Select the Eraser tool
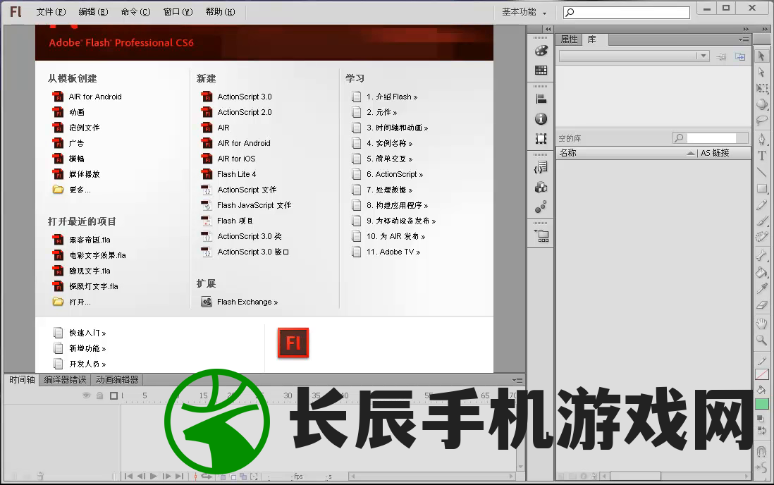The width and height of the screenshot is (774, 485). pos(761,305)
